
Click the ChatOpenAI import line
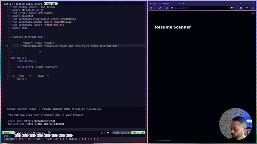pos(44,19)
